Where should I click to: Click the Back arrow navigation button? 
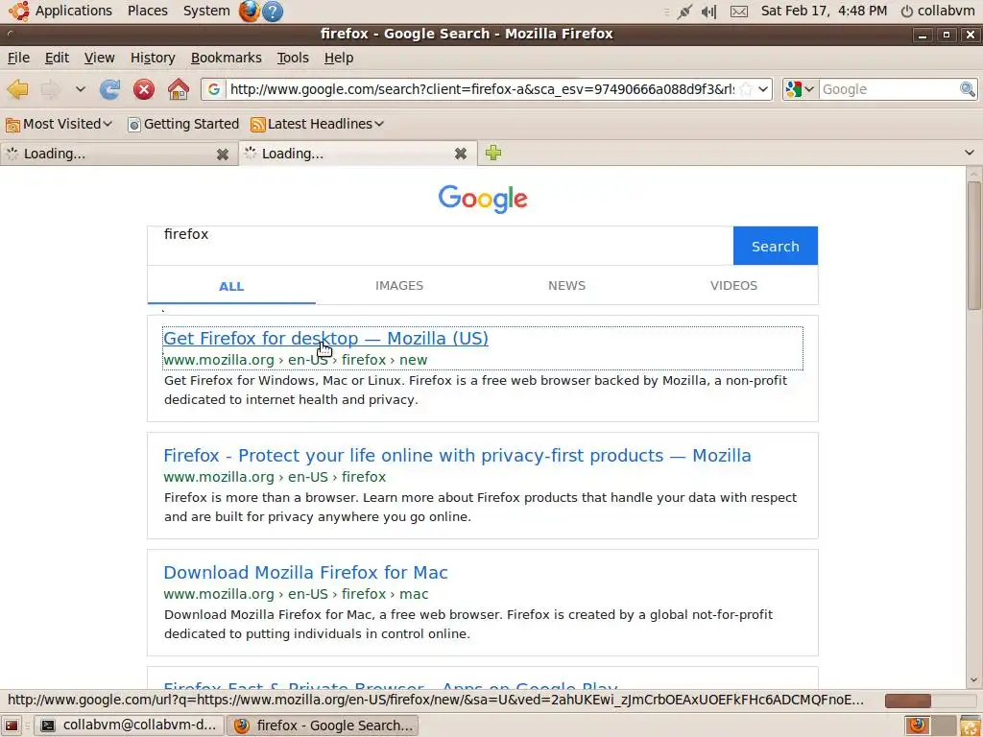pyautogui.click(x=17, y=89)
